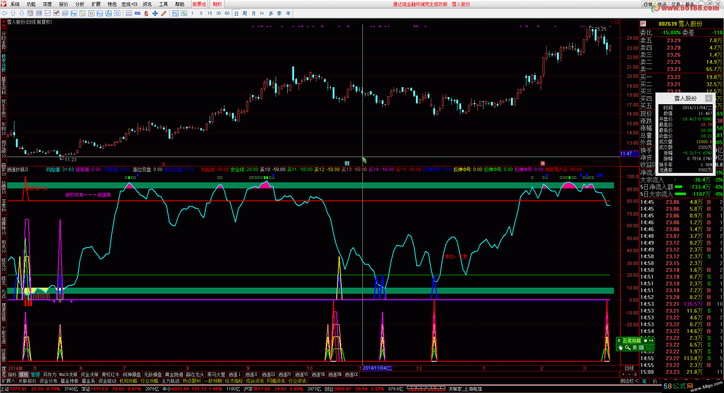Switch to 日 daily period

[236, 13]
